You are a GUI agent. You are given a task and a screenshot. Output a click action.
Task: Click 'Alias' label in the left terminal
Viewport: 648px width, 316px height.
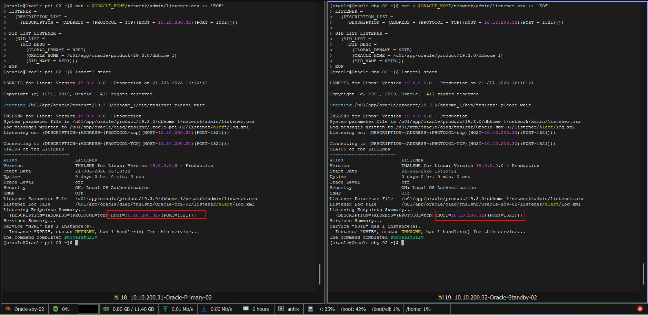(x=10, y=160)
